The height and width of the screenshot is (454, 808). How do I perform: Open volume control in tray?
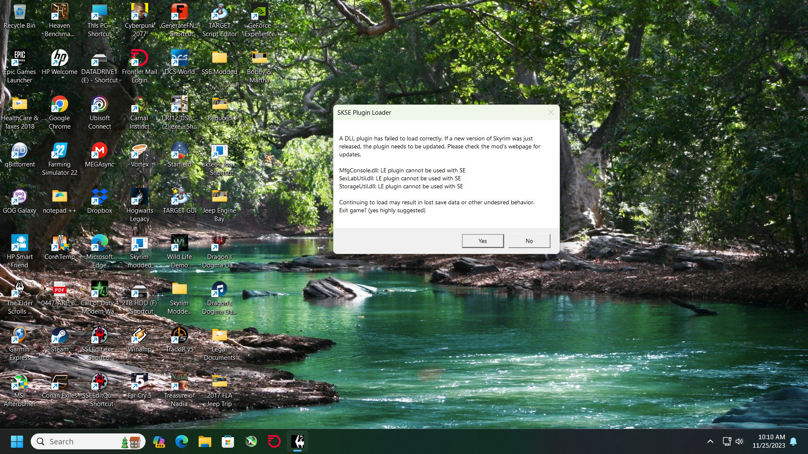739,441
